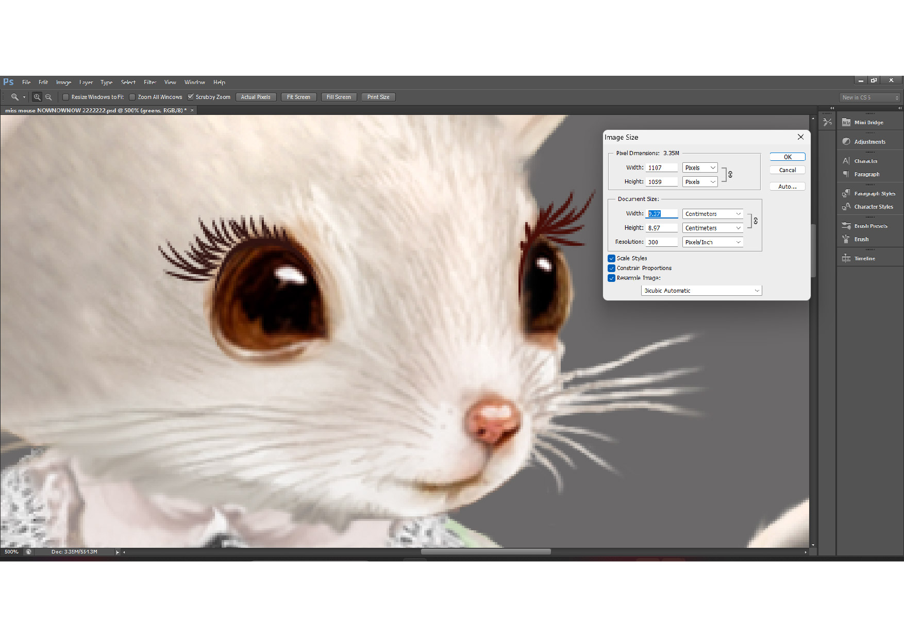Open pixel Height units dropdown
Image resolution: width=904 pixels, height=639 pixels.
click(700, 182)
